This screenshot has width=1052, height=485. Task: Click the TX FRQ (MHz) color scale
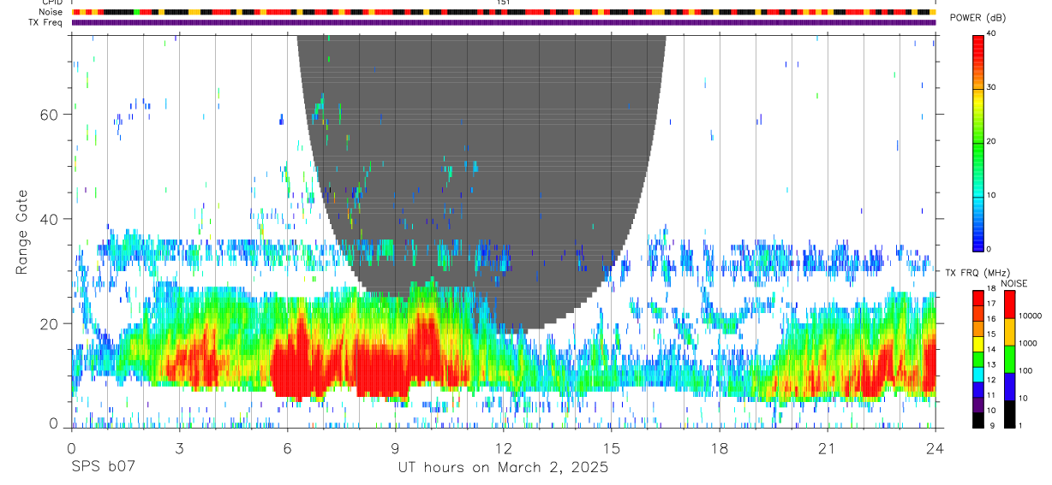click(977, 358)
